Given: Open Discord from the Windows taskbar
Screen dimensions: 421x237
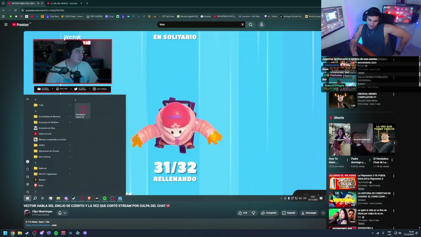Looking at the screenshot, I should click(41, 233).
